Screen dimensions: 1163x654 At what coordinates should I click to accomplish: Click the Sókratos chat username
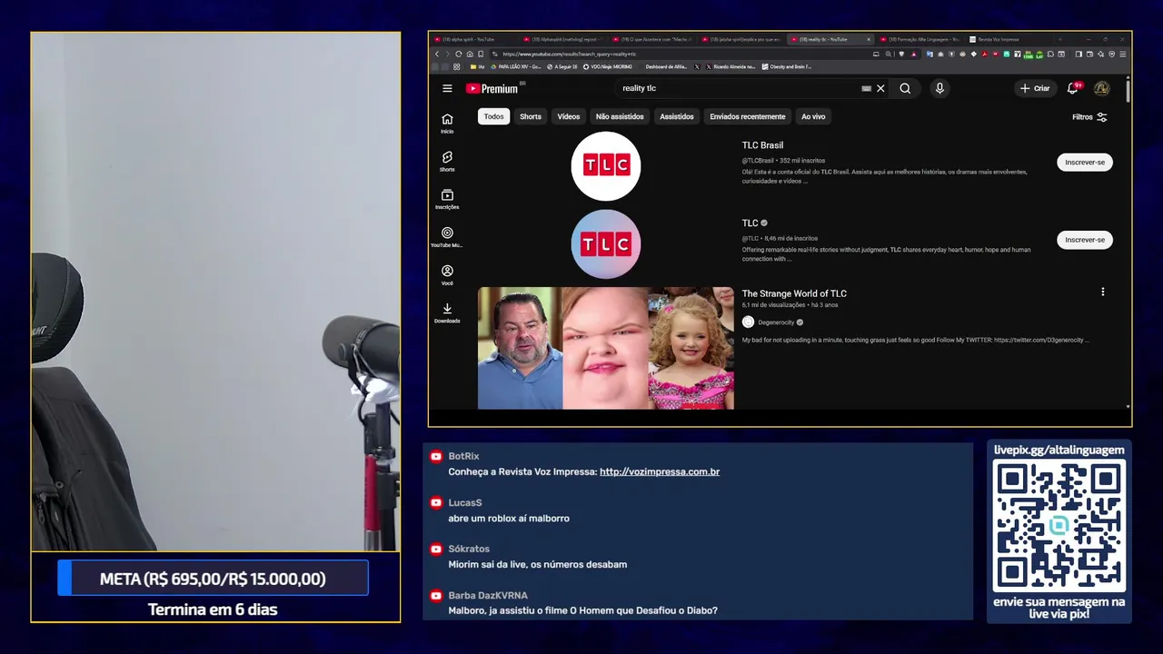(469, 549)
